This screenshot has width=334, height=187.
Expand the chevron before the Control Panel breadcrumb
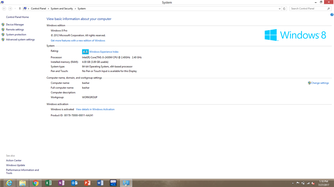click(x=29, y=9)
